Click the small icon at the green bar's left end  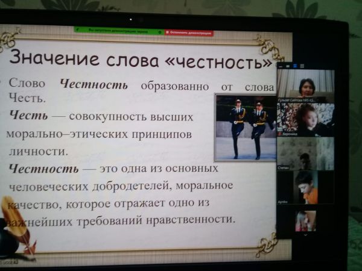tap(78, 30)
